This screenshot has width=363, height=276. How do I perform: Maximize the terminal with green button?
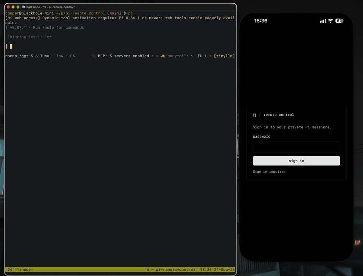pyautogui.click(x=18, y=7)
